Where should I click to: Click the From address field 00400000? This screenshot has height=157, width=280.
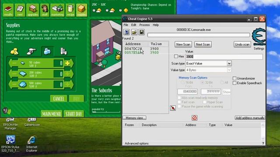[187, 92]
